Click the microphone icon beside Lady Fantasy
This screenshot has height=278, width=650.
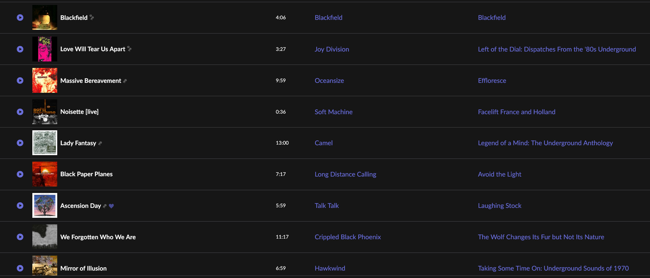point(100,143)
